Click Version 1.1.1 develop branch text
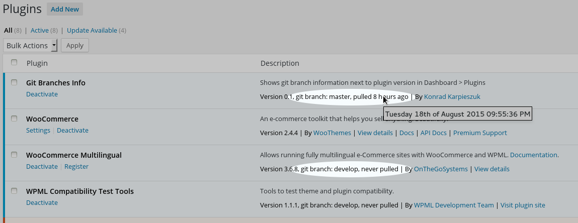Screen dimensions: 578x223 coord(329,205)
